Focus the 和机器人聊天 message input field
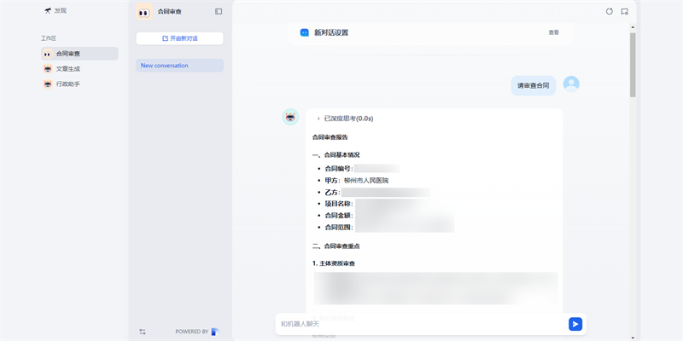This screenshot has width=683, height=341. click(x=418, y=324)
